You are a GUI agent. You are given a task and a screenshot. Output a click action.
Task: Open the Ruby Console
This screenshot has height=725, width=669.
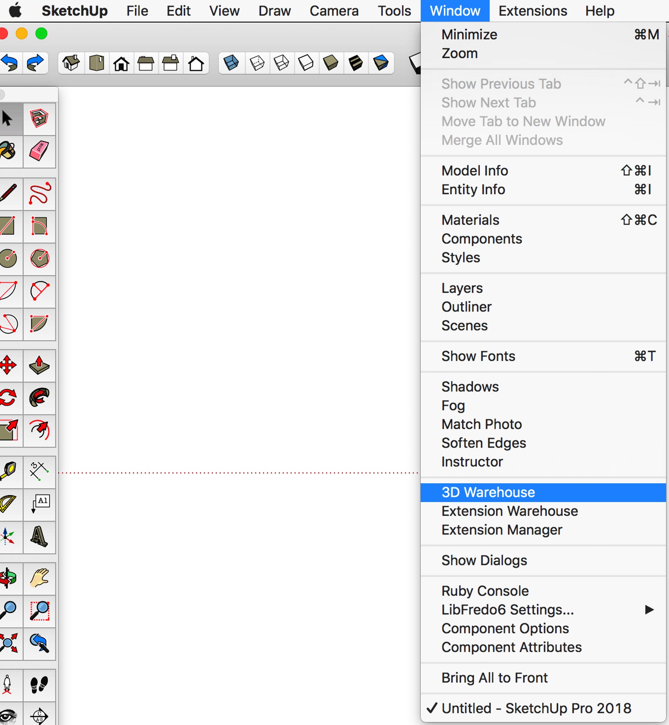[485, 591]
